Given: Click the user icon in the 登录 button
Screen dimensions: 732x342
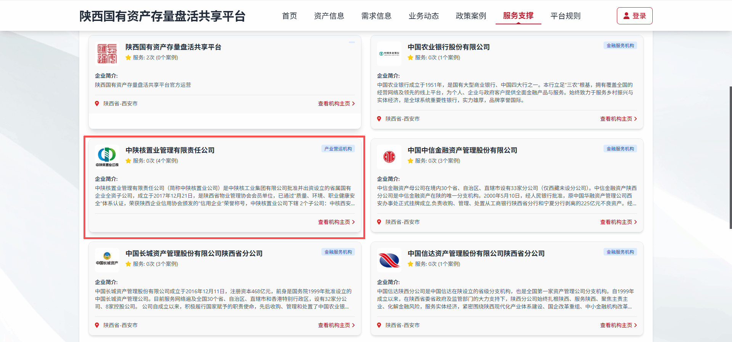Looking at the screenshot, I should tap(626, 16).
